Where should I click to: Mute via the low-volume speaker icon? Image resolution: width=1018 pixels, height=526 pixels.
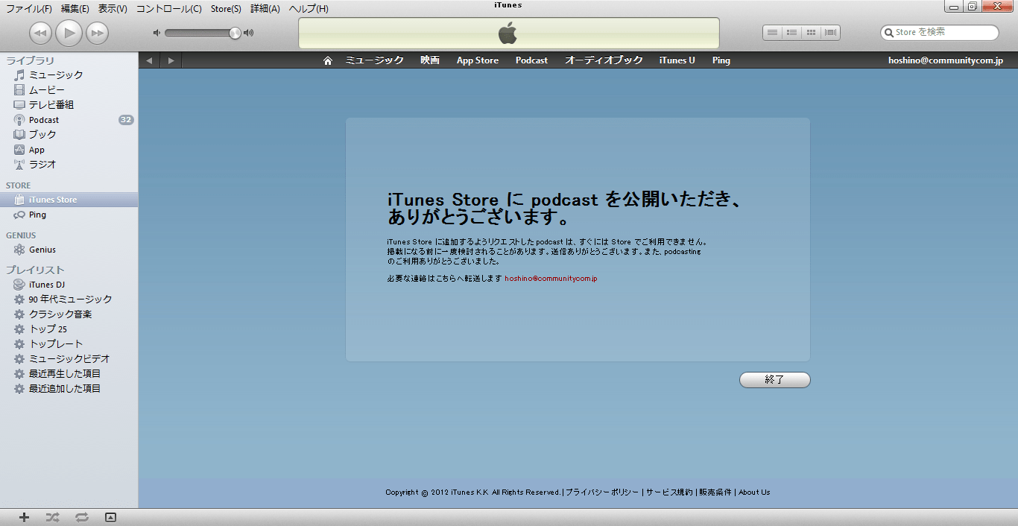click(157, 33)
